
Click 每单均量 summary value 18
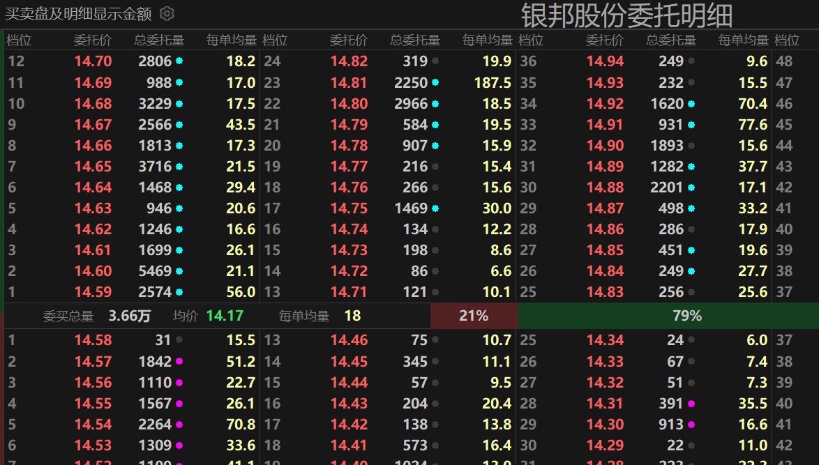352,316
